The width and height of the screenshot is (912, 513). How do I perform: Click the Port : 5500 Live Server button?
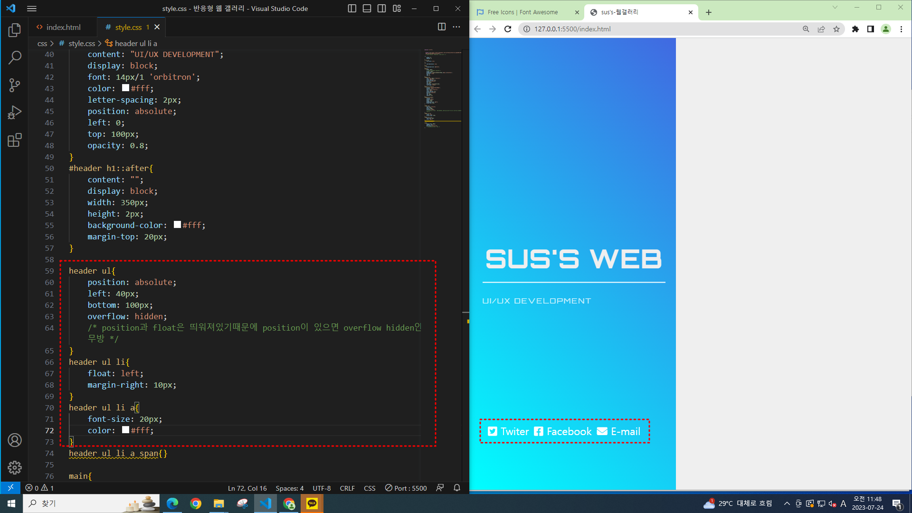pyautogui.click(x=406, y=488)
